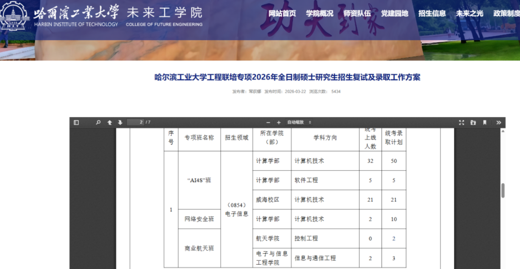Image resolution: width=520 pixels, height=269 pixels.
Task: Open the PDF tools overflow menu
Action: click(499, 122)
